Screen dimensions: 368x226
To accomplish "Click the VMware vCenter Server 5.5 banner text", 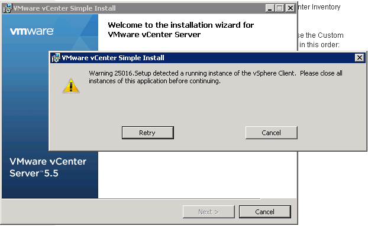I will [x=48, y=167].
